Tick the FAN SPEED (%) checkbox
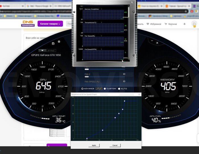 coord(124,81)
